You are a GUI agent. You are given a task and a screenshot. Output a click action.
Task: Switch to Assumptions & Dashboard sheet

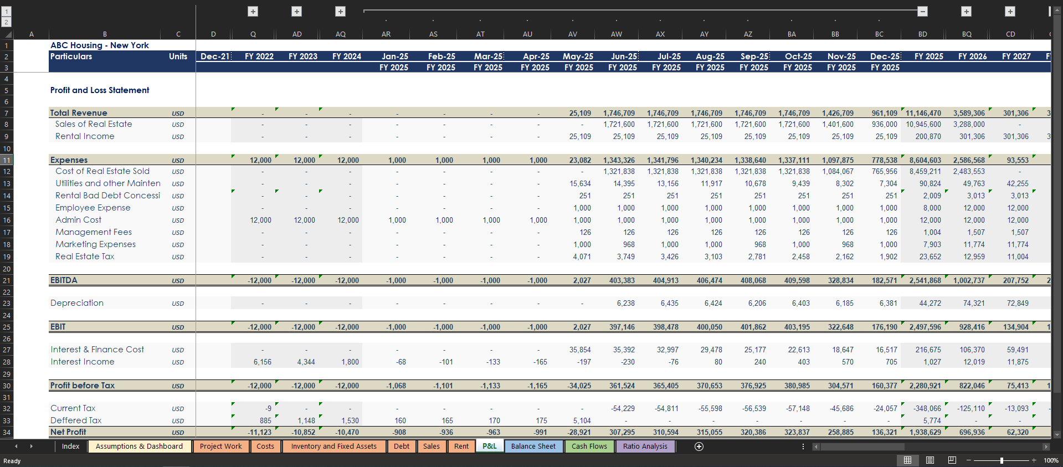139,447
